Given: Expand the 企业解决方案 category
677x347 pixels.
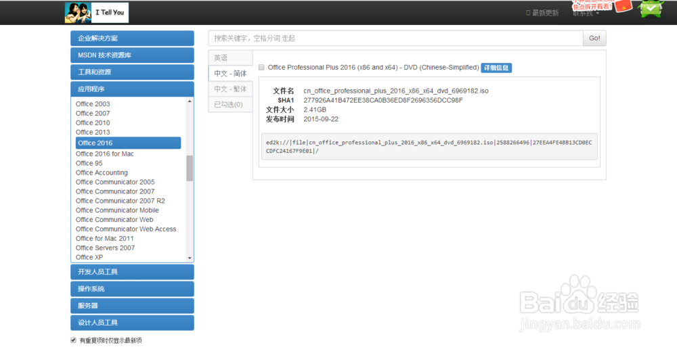Looking at the screenshot, I should (x=132, y=39).
